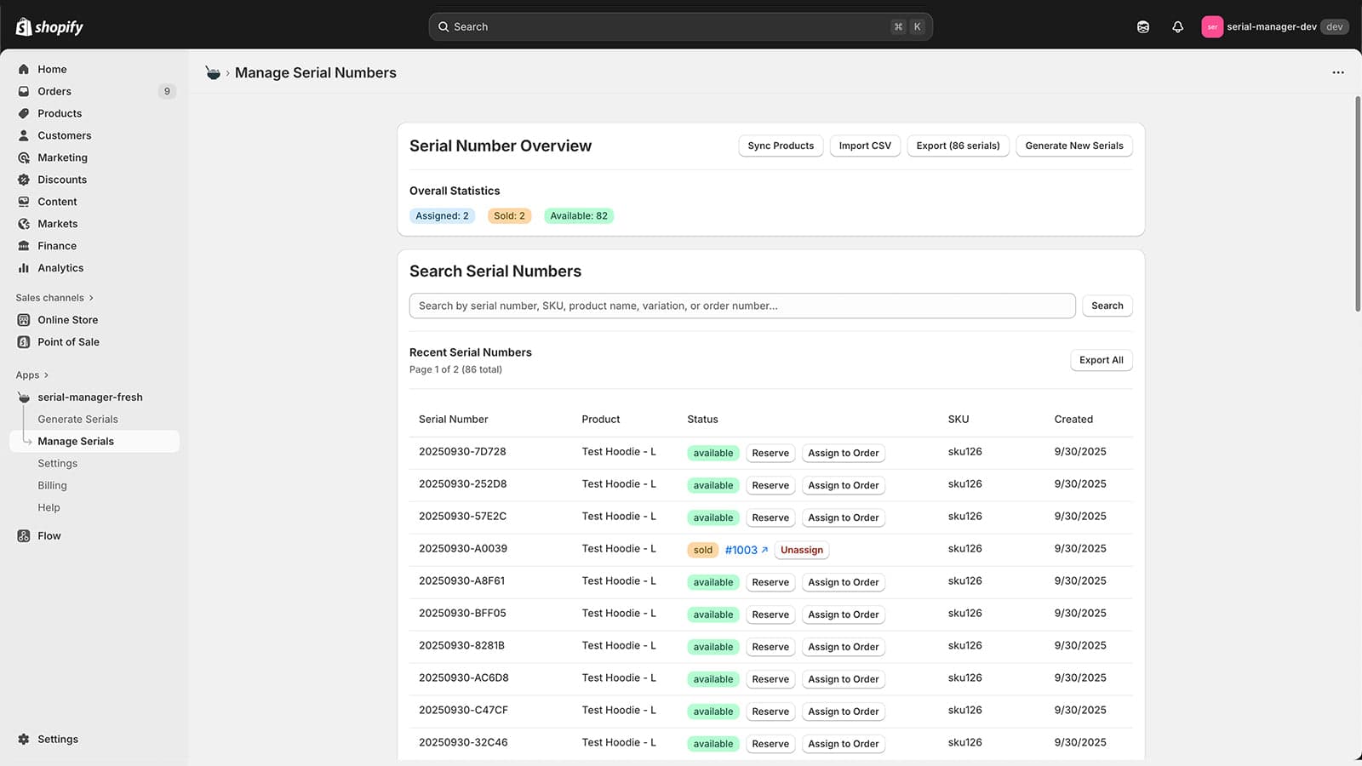The width and height of the screenshot is (1362, 766).
Task: Click the page vertical scrollbar
Action: pyautogui.click(x=1358, y=204)
